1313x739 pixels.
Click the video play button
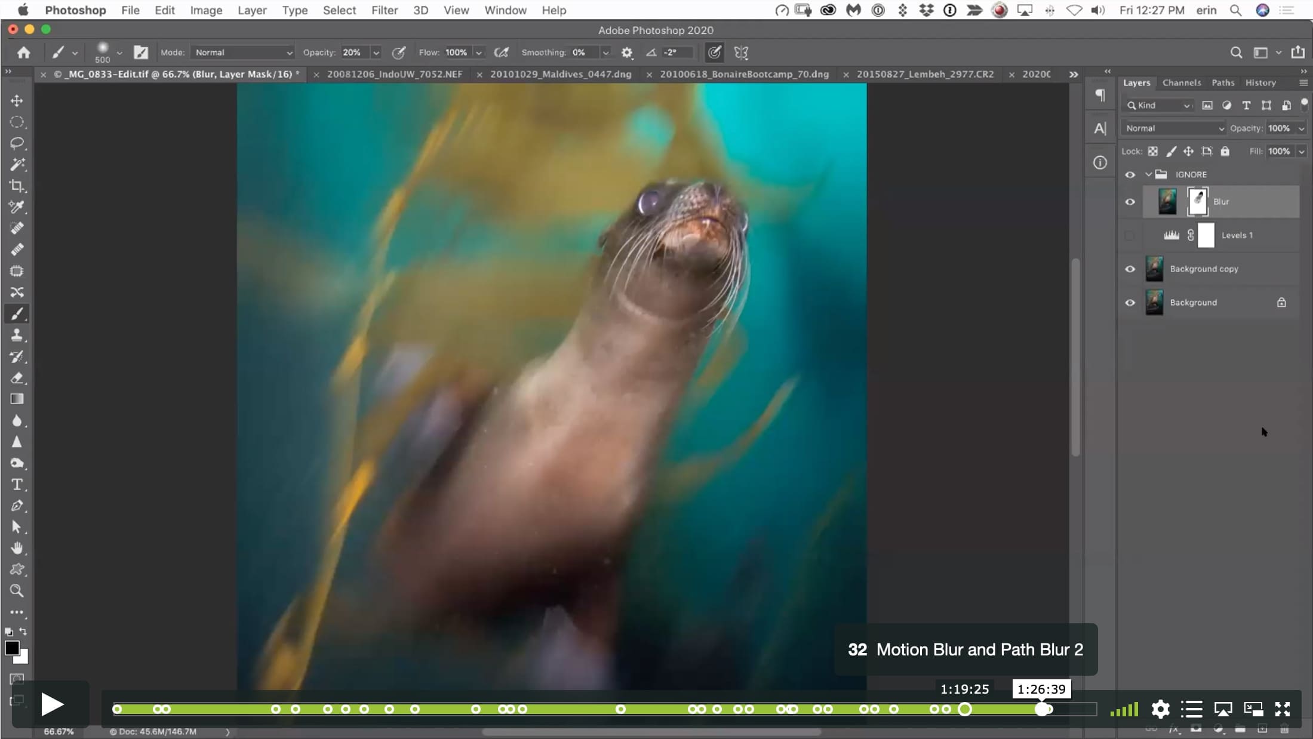52,705
